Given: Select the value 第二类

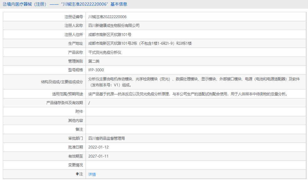Looking at the screenshot, I should coord(94,61).
